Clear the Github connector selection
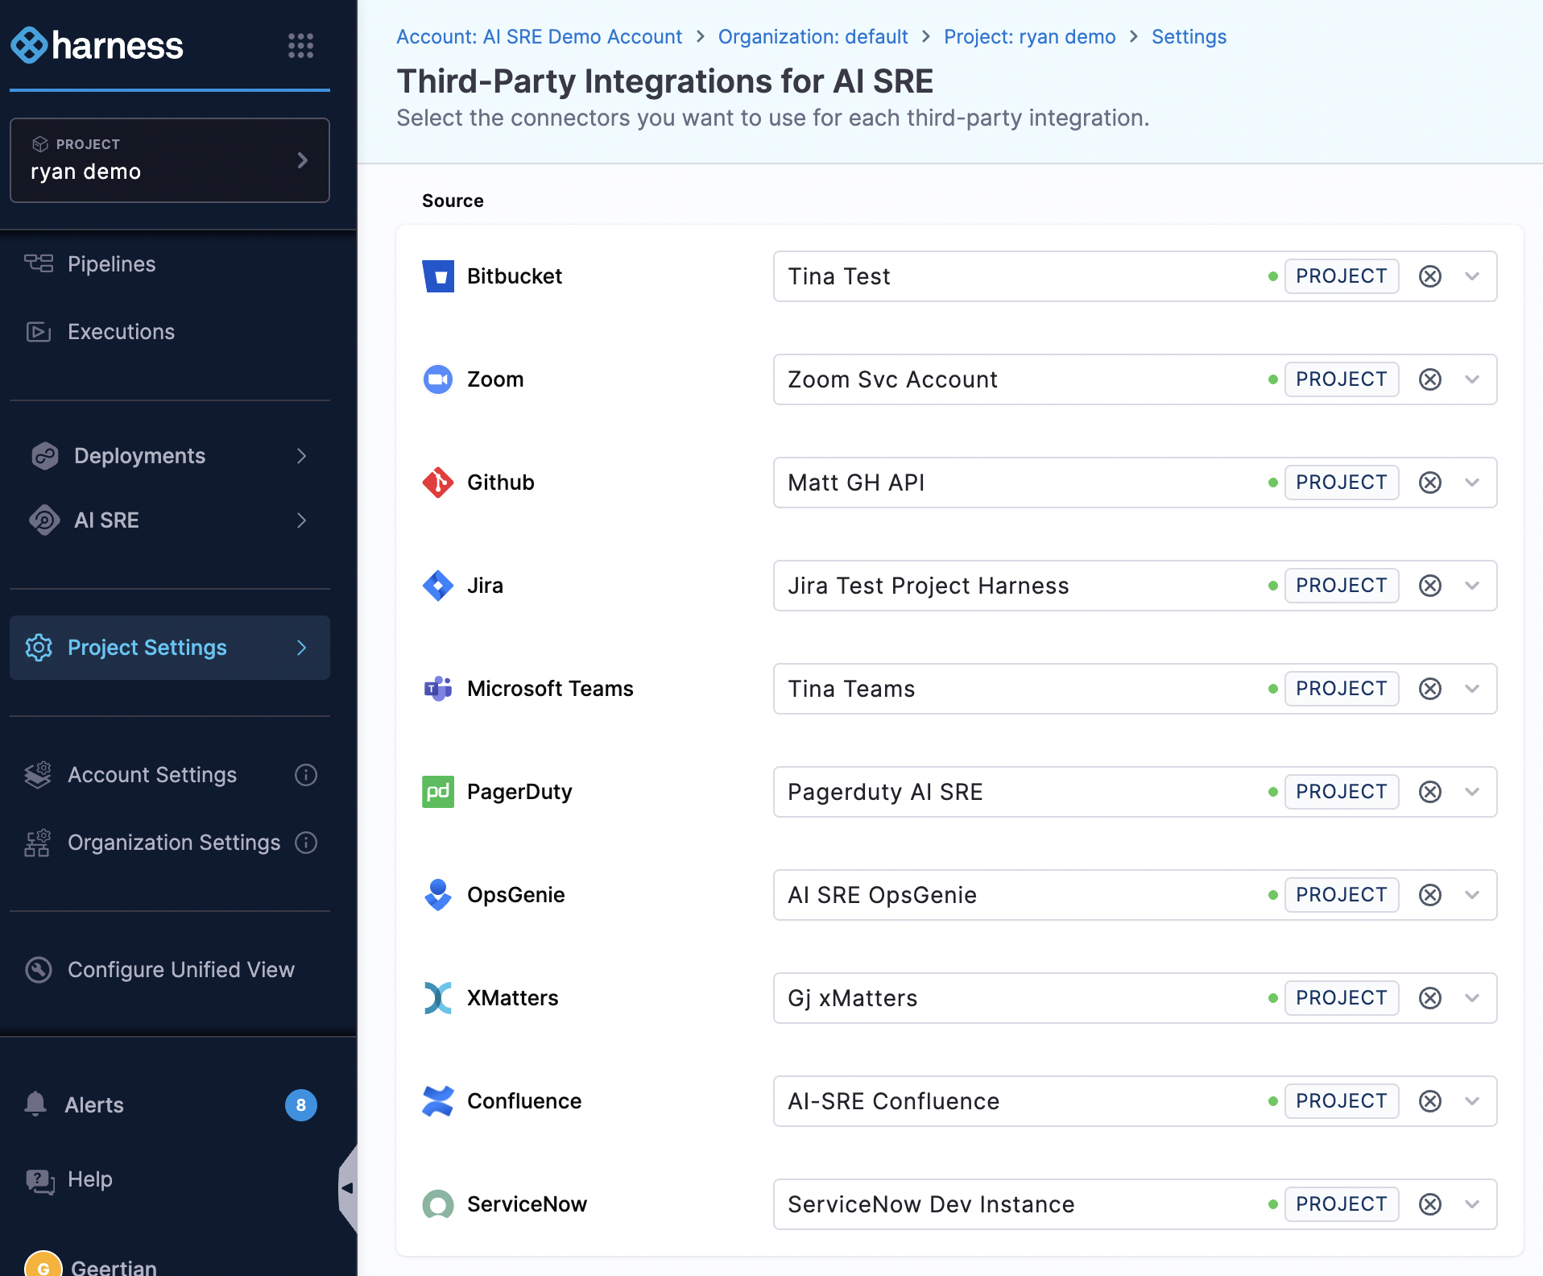This screenshot has width=1543, height=1276. (x=1430, y=483)
